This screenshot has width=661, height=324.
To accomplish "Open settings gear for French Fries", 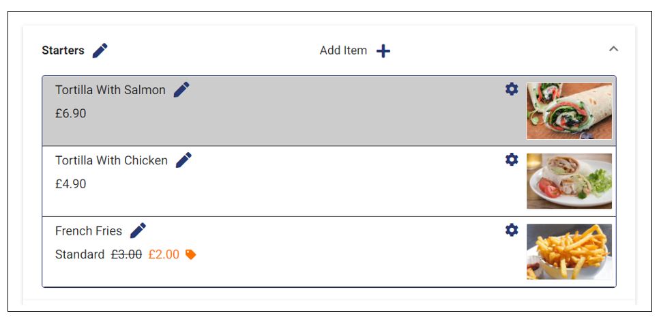I will pyautogui.click(x=512, y=230).
